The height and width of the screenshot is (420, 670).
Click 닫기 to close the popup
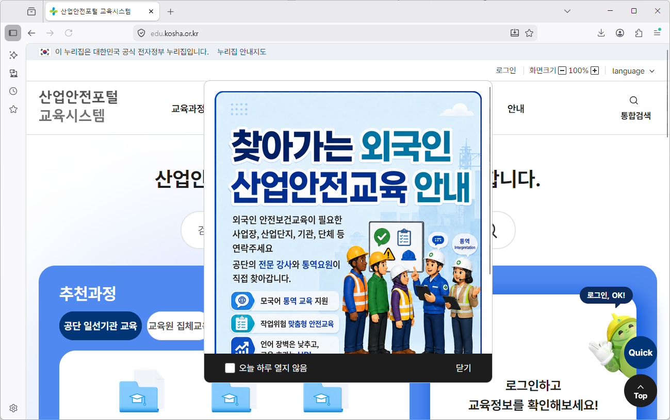coord(463,368)
